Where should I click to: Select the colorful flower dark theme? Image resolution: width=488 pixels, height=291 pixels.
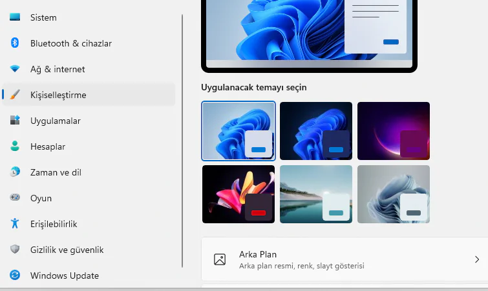[x=239, y=194]
